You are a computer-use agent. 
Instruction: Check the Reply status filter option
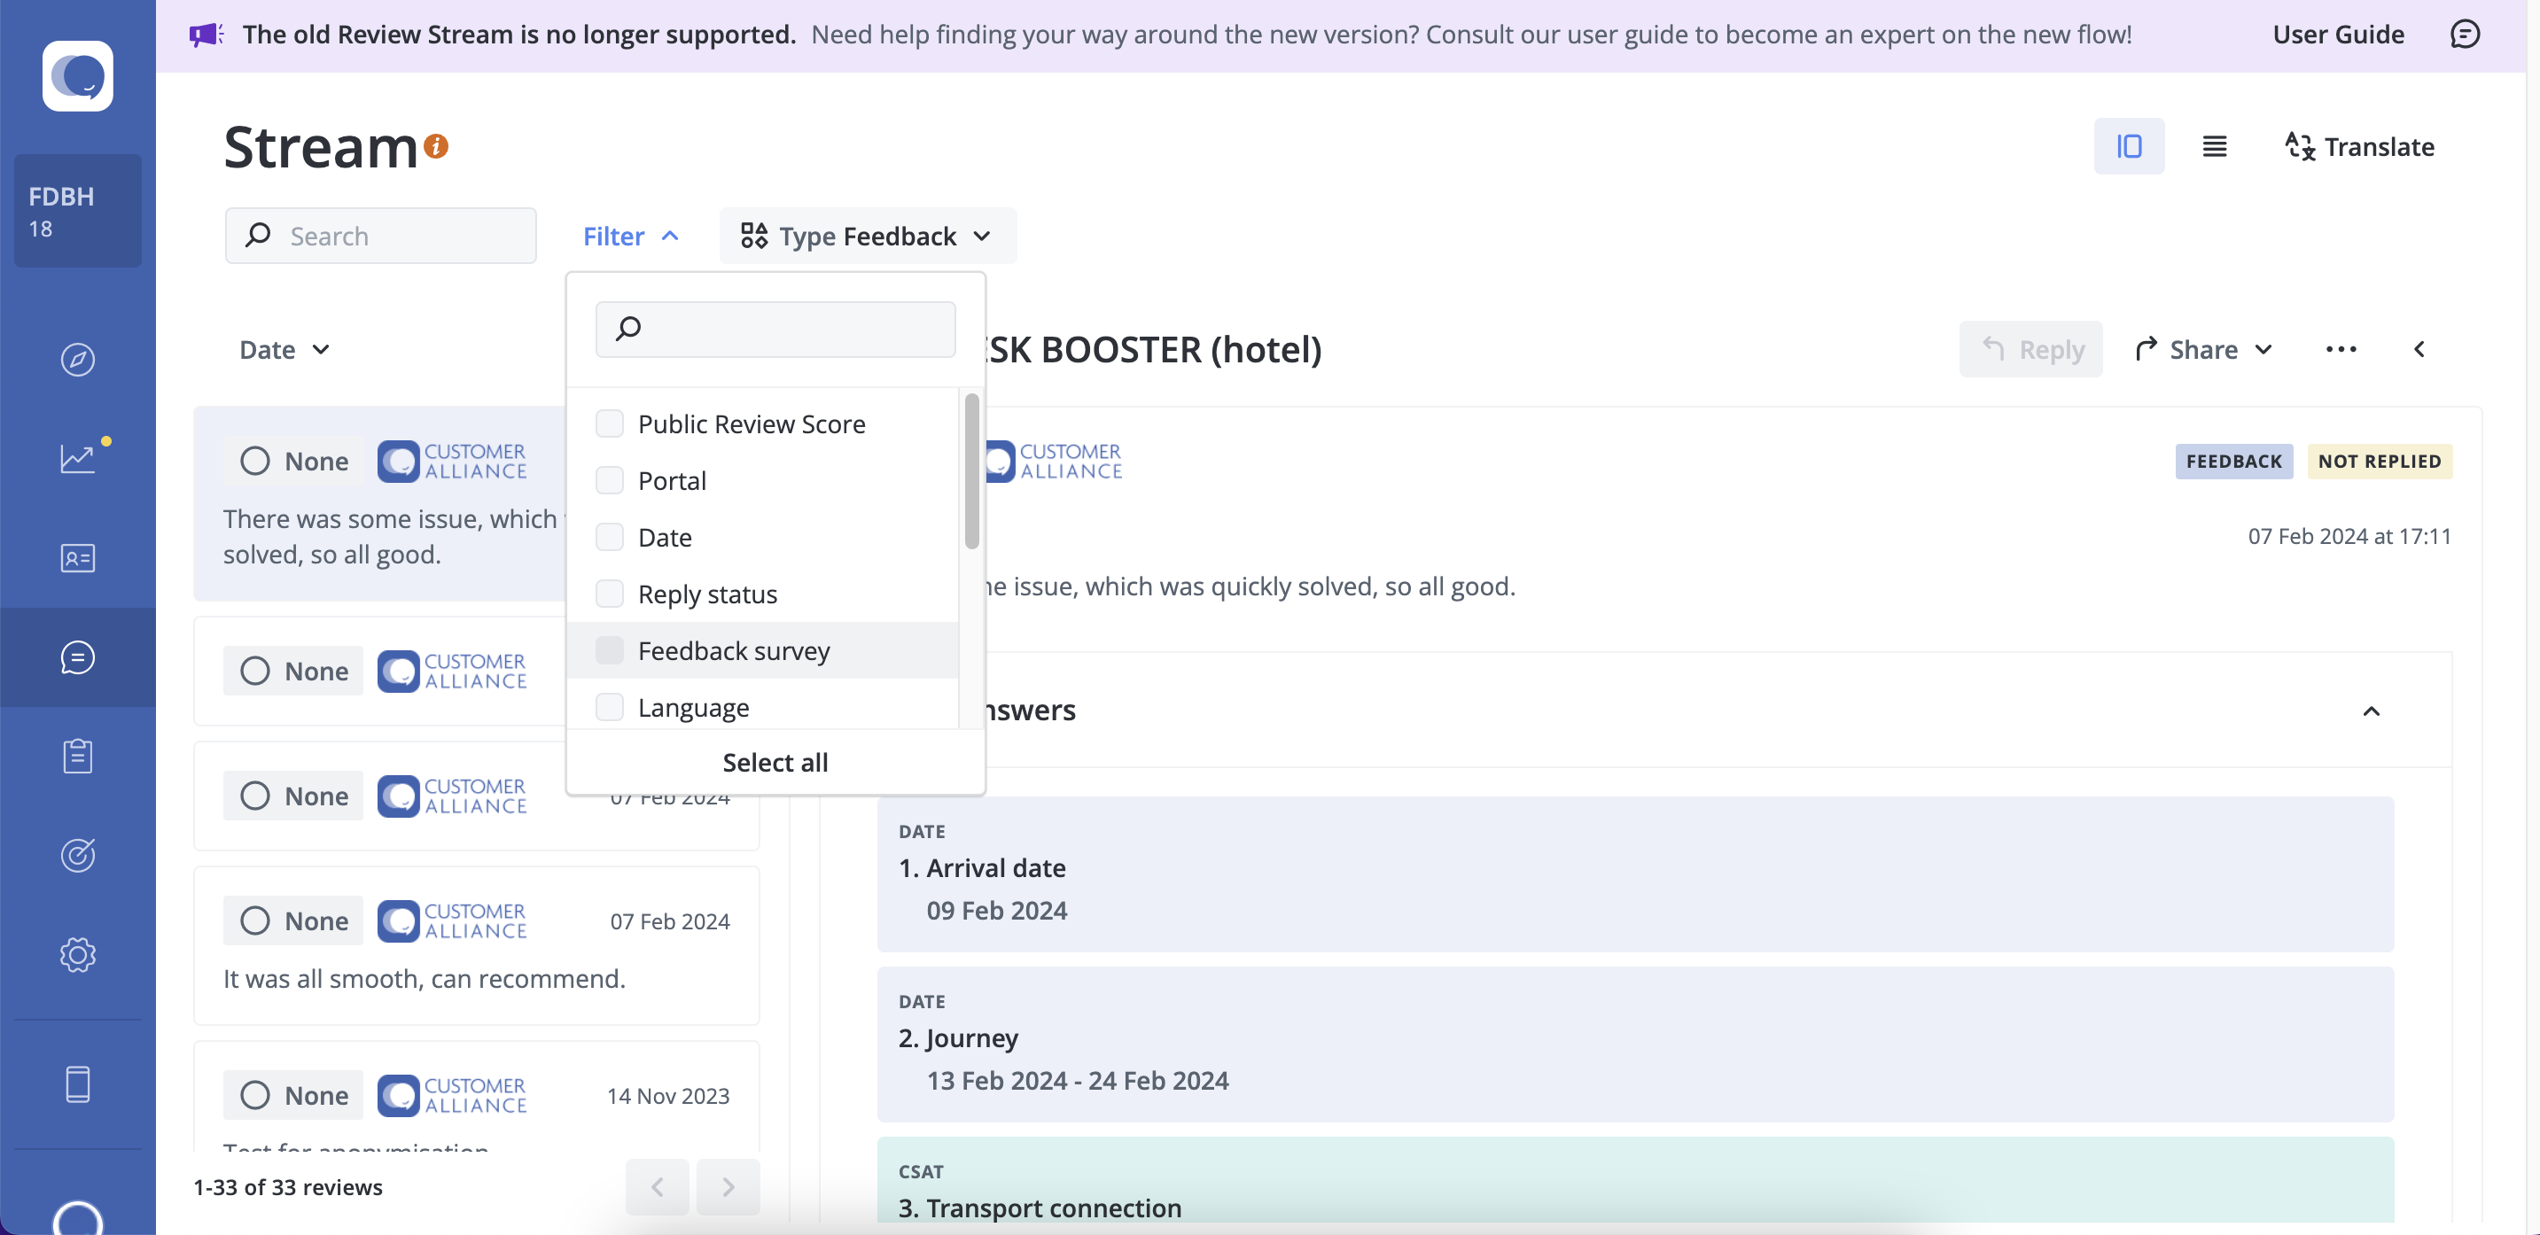click(610, 594)
